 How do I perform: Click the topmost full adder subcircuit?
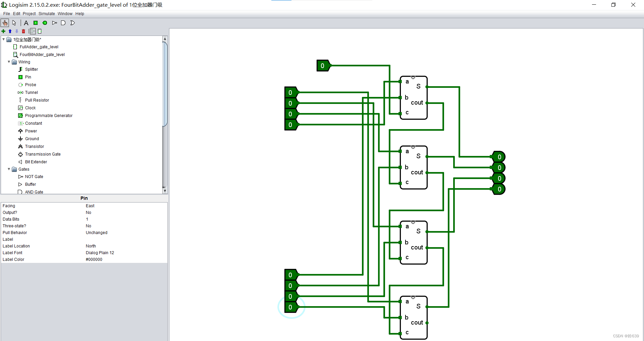coord(414,98)
